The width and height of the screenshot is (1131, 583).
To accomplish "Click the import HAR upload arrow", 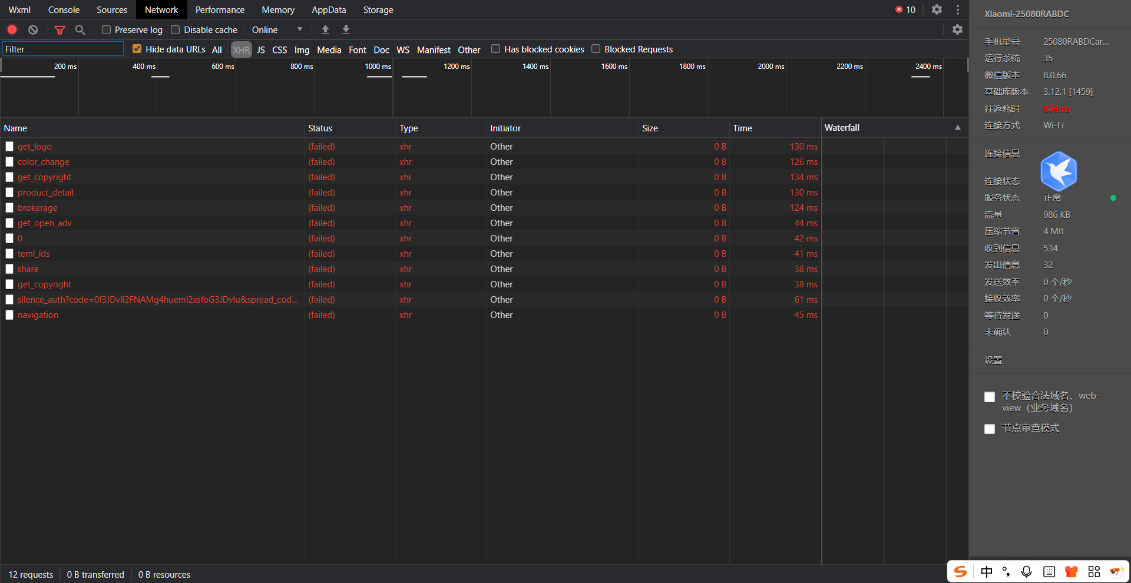I will pos(325,29).
